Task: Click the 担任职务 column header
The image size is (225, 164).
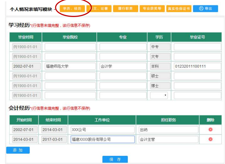Action: [x=168, y=120]
